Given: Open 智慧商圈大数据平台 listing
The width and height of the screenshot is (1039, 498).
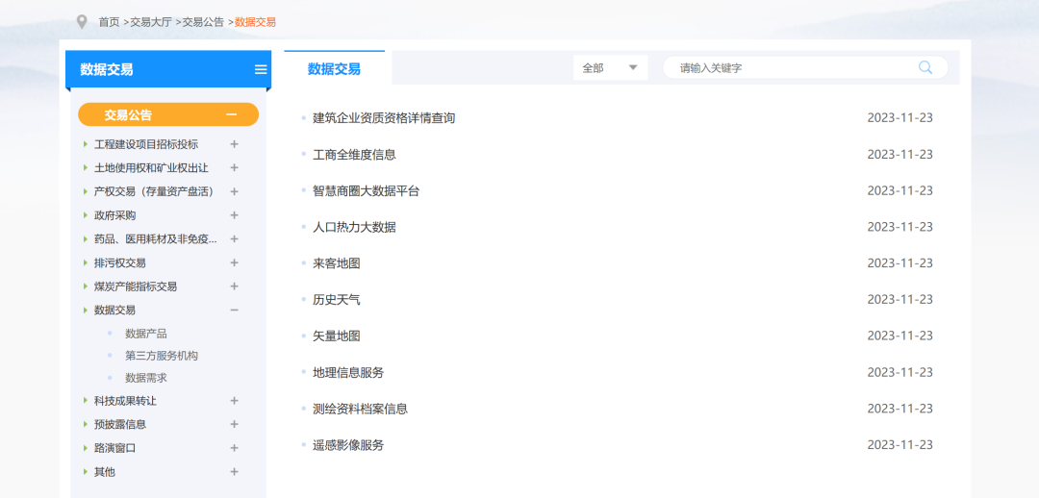Looking at the screenshot, I should (367, 190).
